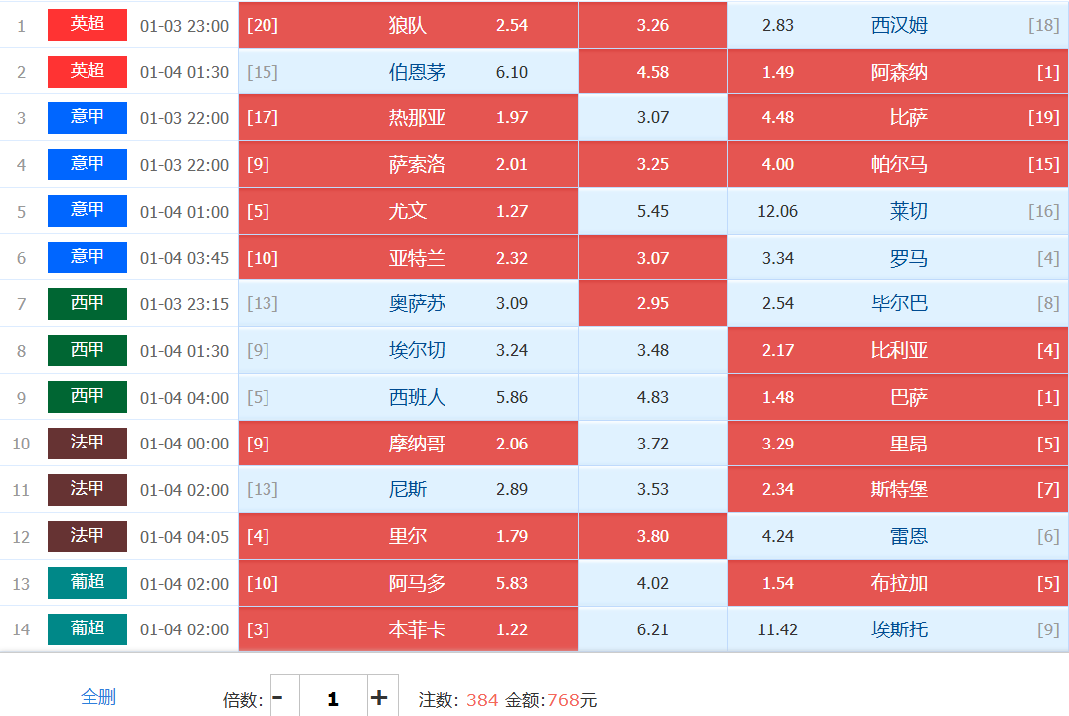Increase the multiplier with the plus button
The height and width of the screenshot is (716, 1069).
coord(379,698)
